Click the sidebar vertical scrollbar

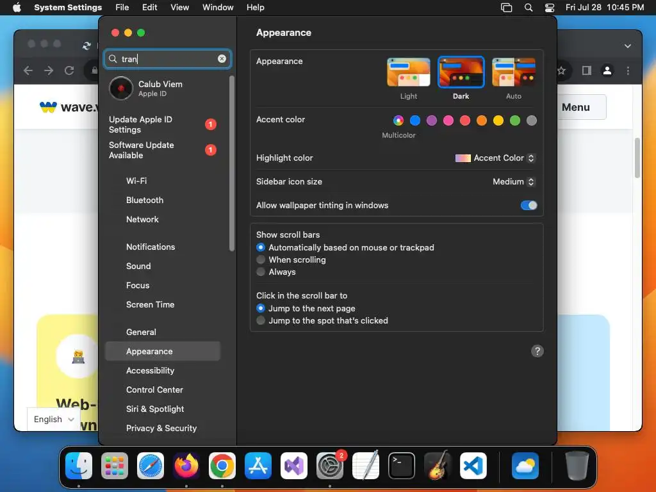[x=232, y=163]
